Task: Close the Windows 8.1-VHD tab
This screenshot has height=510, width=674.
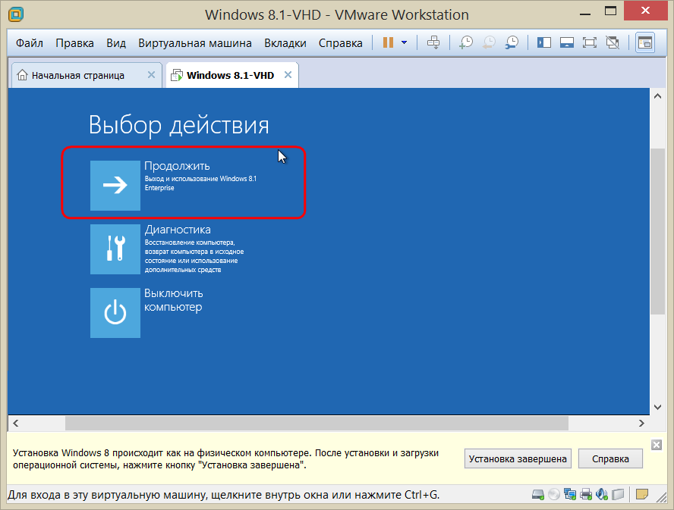Action: (288, 75)
